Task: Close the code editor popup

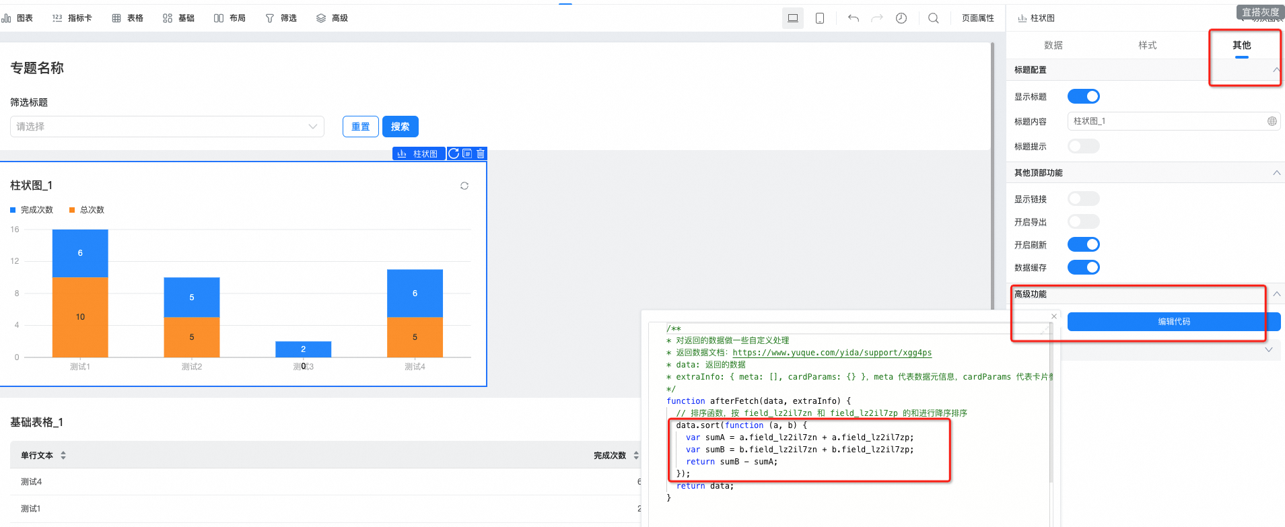Action: coord(1054,316)
